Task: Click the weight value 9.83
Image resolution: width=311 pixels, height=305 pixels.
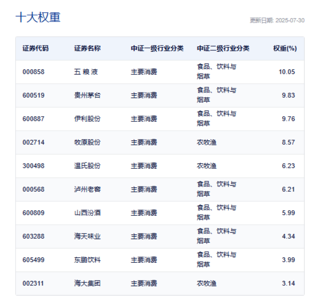Action: [x=288, y=95]
